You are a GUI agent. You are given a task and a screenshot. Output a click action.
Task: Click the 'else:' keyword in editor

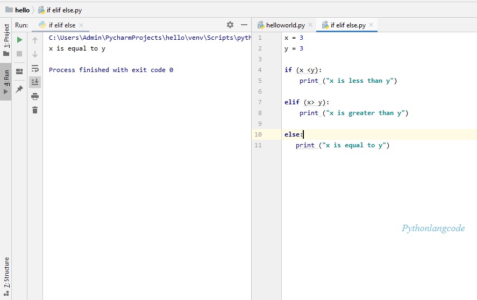click(x=294, y=134)
